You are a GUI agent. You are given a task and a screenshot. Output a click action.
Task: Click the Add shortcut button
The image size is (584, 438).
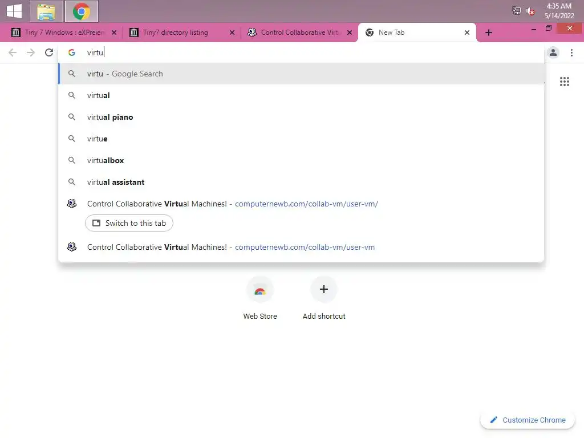click(x=324, y=299)
